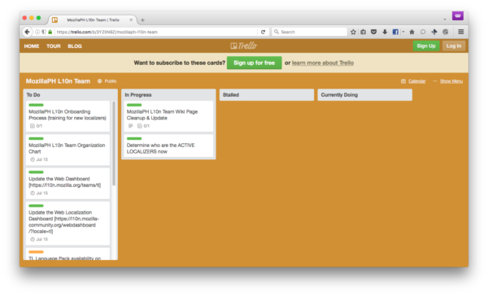Open the tab list dropdown arrow
488x295 pixels.
445,20
